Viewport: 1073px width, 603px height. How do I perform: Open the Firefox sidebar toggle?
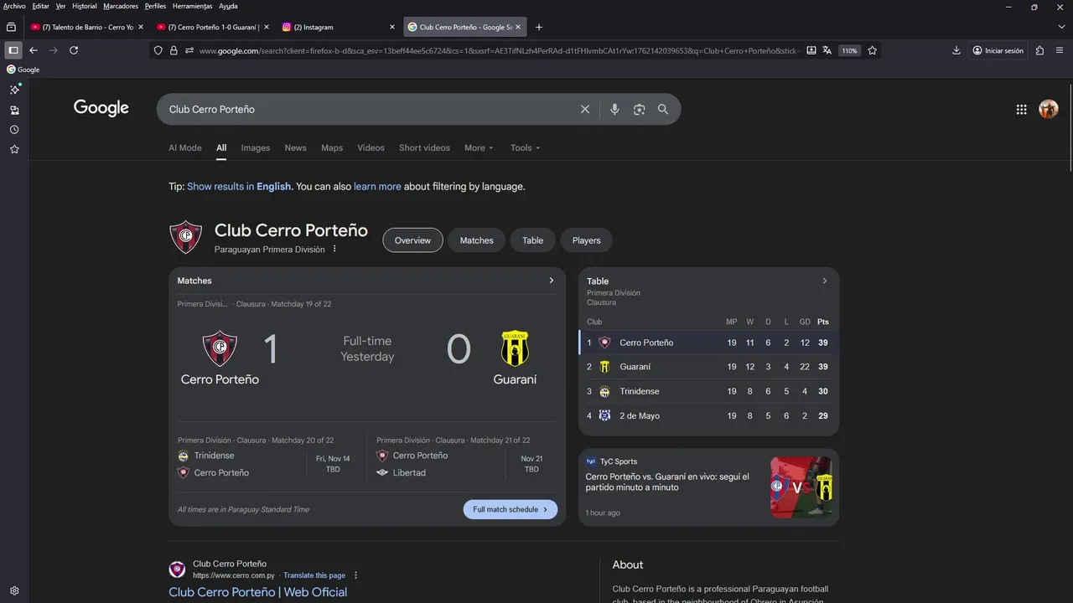(x=13, y=50)
